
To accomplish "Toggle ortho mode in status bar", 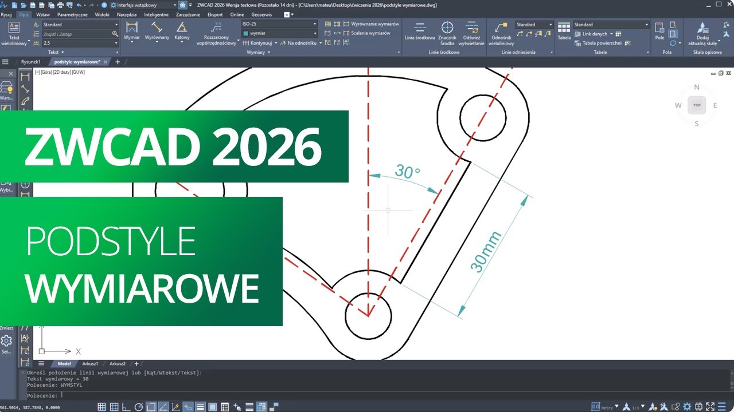I will 126,407.
